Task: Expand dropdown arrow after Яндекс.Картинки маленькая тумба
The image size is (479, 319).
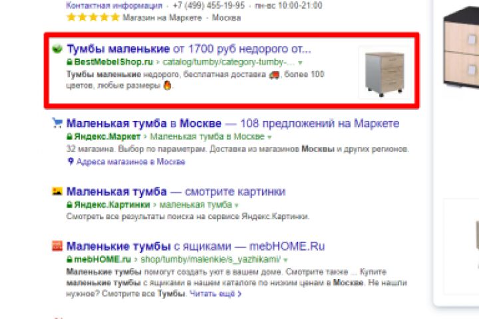Action: (x=236, y=205)
